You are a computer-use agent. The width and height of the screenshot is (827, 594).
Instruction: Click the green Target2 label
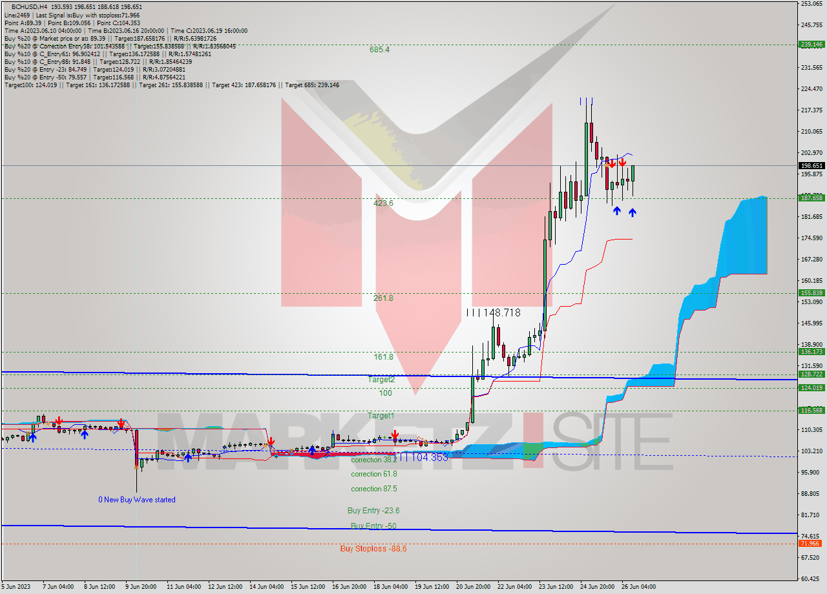pos(381,380)
